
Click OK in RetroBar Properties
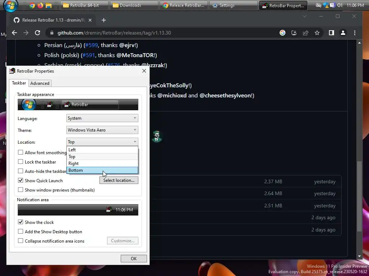(134, 258)
